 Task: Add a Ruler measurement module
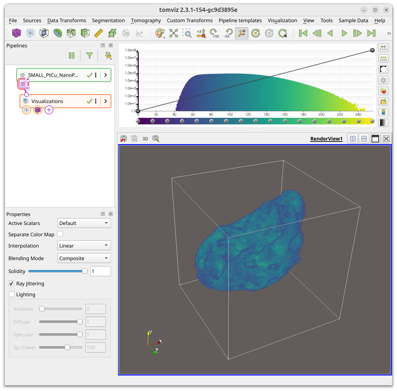click(x=98, y=33)
